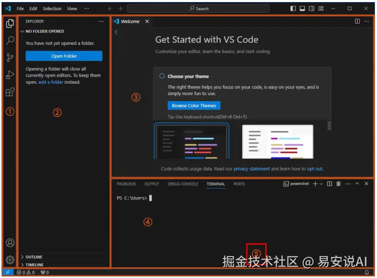Mark Choose your theme step radio circle
Image resolution: width=377 pixels, height=278 pixels.
pos(162,76)
